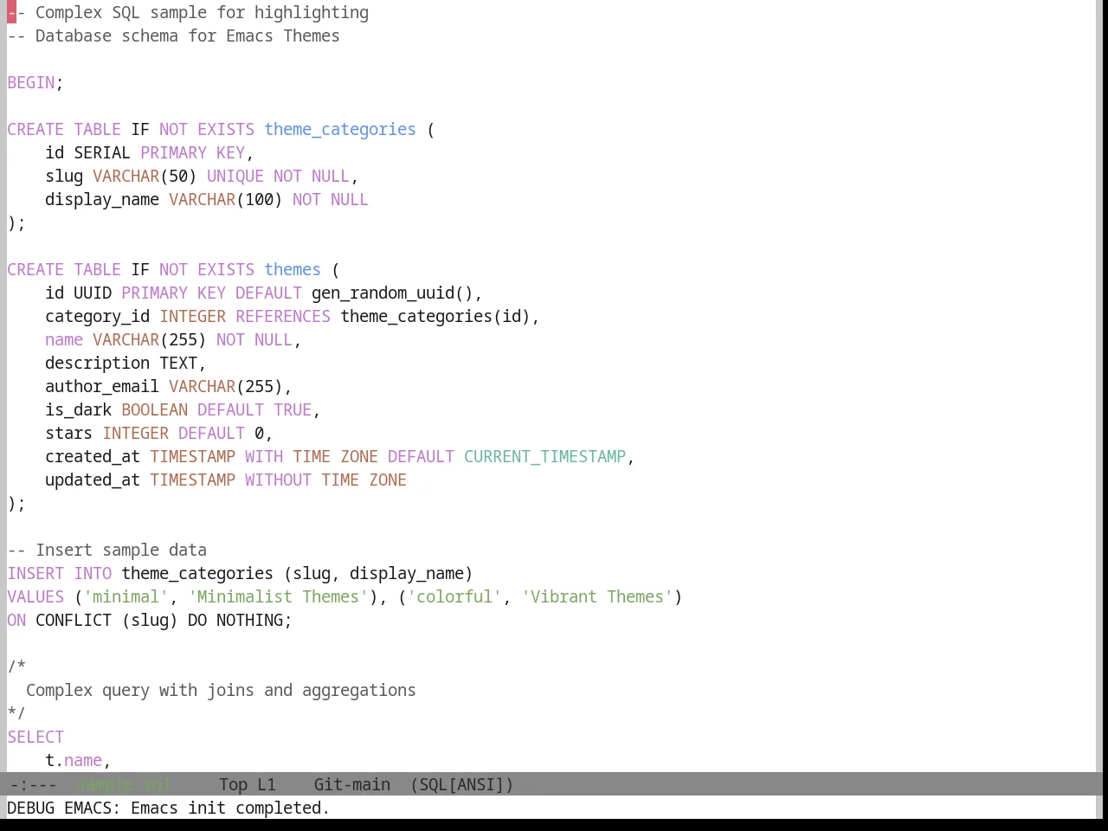Click INTO keyword

click(93, 573)
